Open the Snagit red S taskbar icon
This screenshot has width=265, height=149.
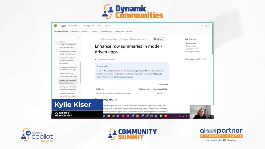click(137, 116)
